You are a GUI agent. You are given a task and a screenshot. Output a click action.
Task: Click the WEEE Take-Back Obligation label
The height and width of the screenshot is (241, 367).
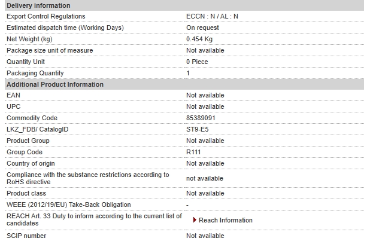(69, 205)
